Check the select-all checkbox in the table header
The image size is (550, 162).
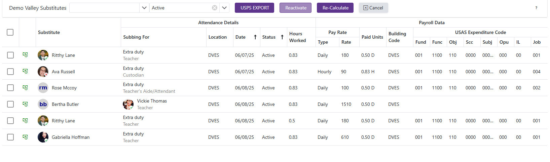(10, 32)
